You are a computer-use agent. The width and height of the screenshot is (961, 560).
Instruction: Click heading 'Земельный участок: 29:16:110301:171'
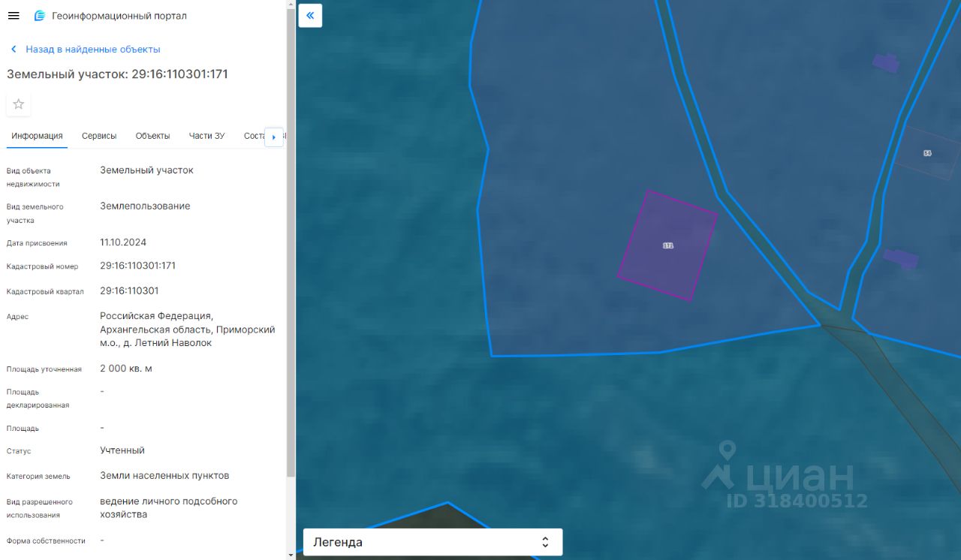tap(117, 74)
